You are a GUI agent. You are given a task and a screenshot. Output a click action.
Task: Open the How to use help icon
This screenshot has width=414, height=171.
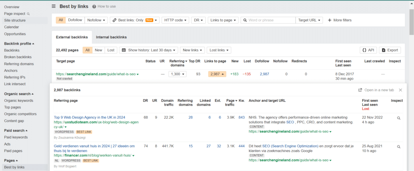(94, 6)
